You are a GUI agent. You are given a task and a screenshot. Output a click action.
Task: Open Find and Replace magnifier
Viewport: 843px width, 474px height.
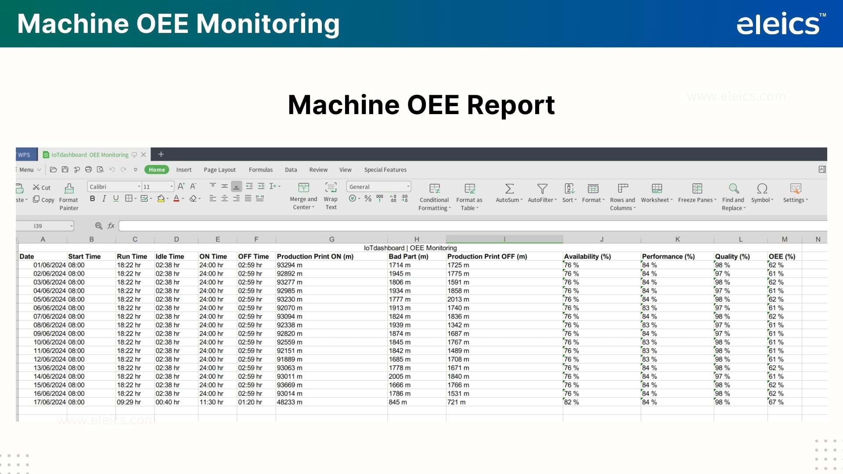734,189
